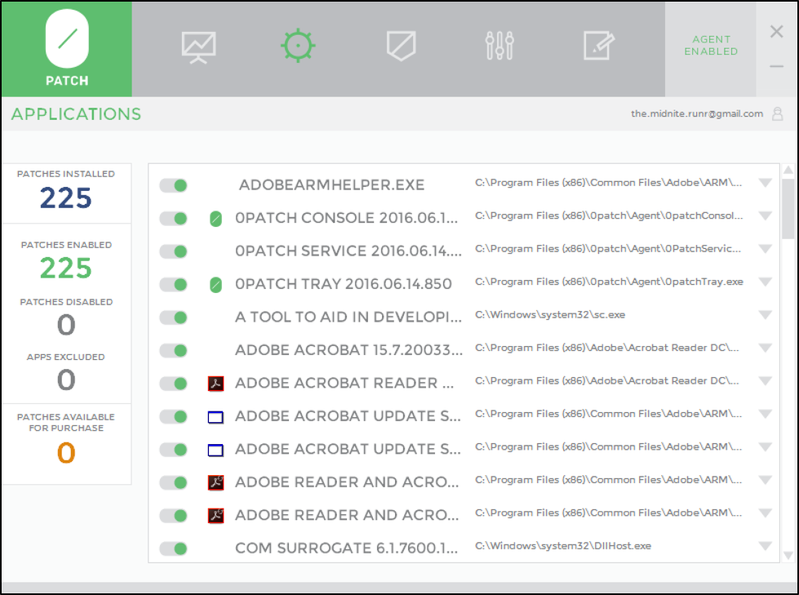This screenshot has height=595, width=799.
Task: Expand dropdown arrow for ADOBE ACROBAT 15.7 row
Action: pyautogui.click(x=765, y=348)
